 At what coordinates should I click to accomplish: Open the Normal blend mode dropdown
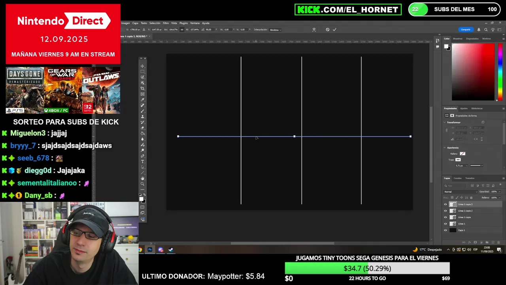(x=461, y=192)
